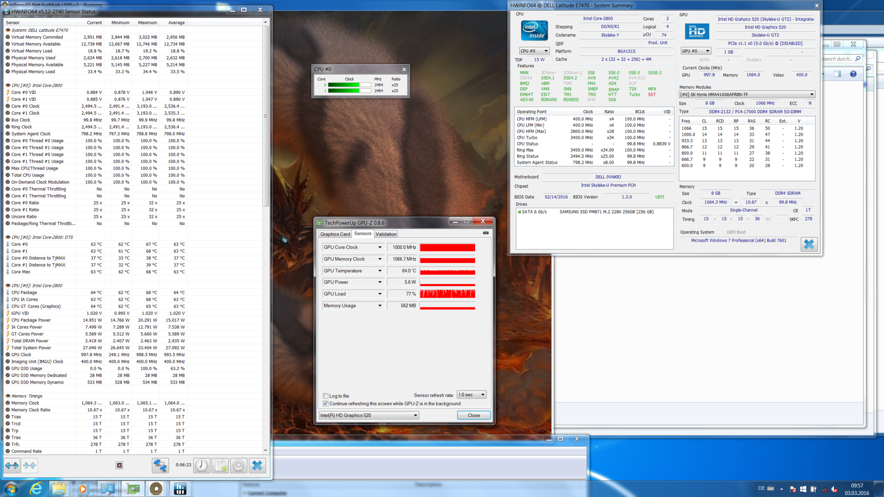Open Internet Explorer from taskbar
Viewport: 884px width, 497px height.
coord(36,489)
